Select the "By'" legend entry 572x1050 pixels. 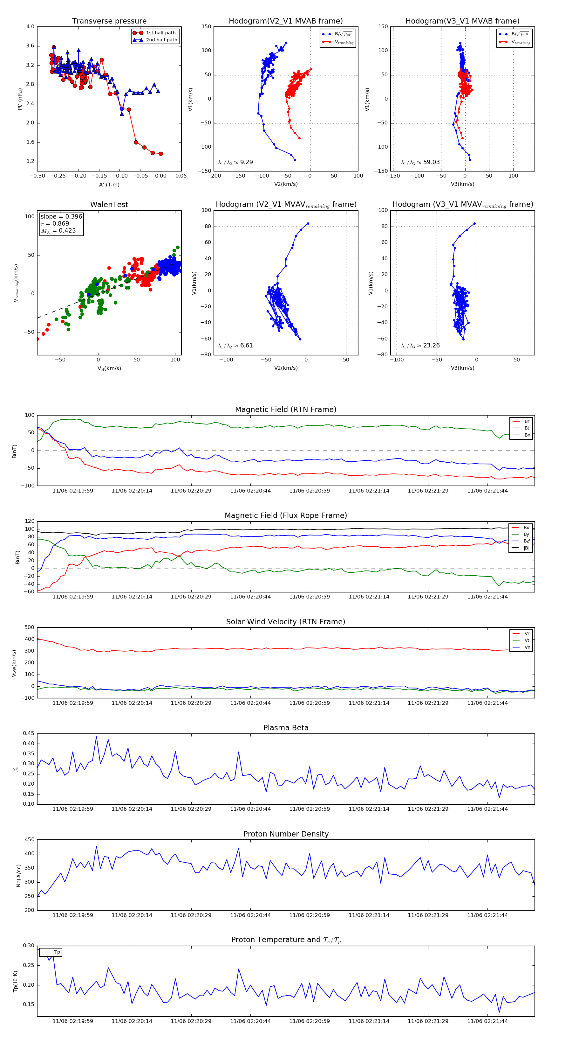pyautogui.click(x=521, y=534)
